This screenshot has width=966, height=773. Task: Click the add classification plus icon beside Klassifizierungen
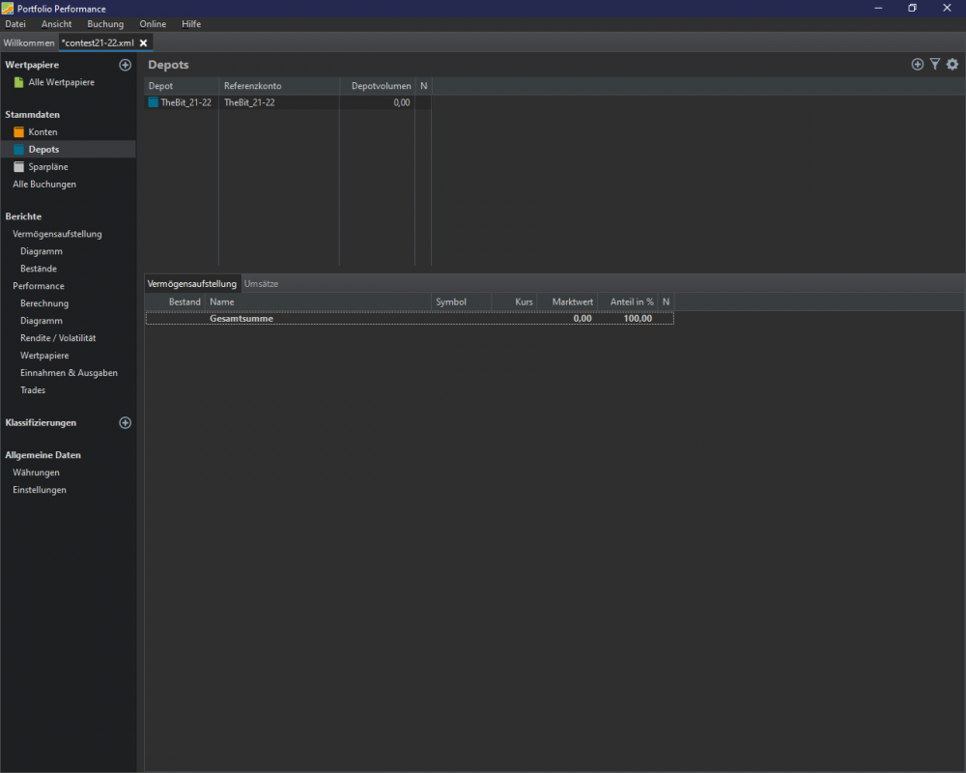(x=125, y=422)
